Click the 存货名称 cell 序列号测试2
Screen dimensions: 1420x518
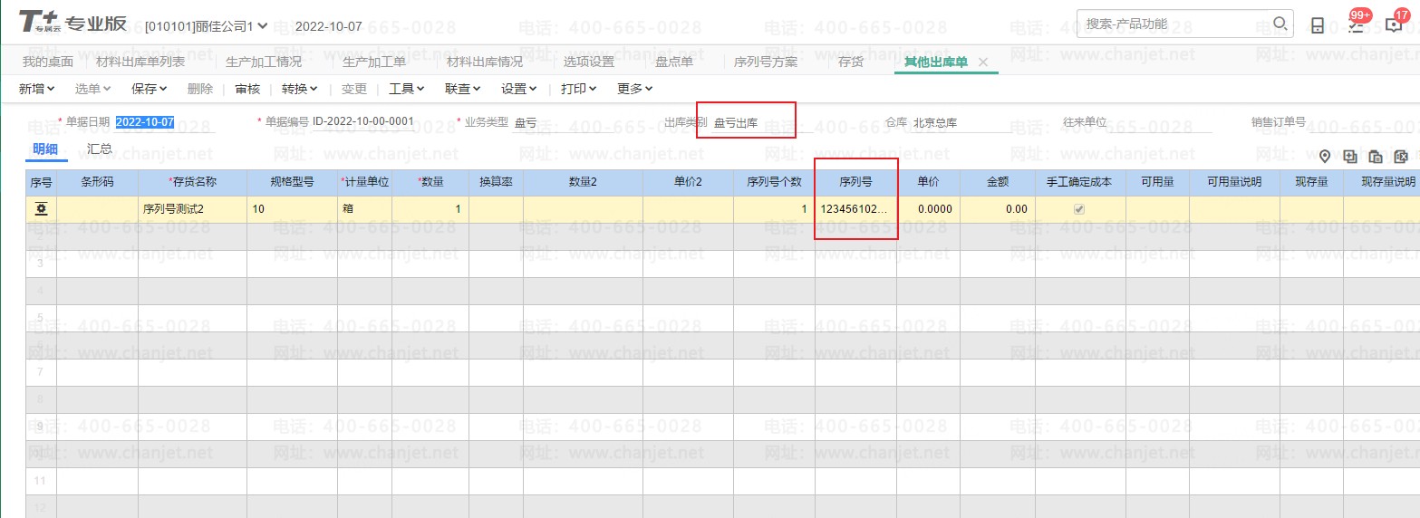(x=192, y=209)
